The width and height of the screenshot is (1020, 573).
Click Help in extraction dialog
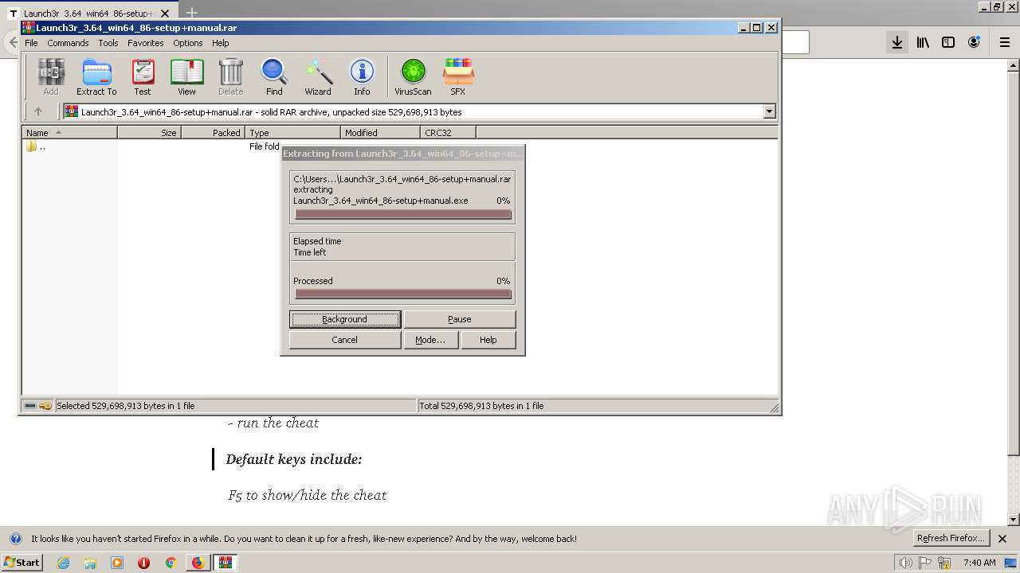(488, 340)
